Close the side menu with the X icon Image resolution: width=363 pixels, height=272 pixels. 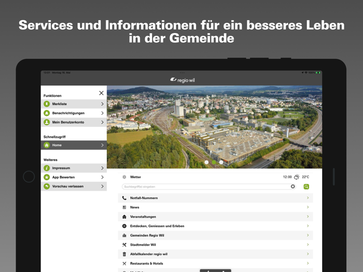click(101, 93)
